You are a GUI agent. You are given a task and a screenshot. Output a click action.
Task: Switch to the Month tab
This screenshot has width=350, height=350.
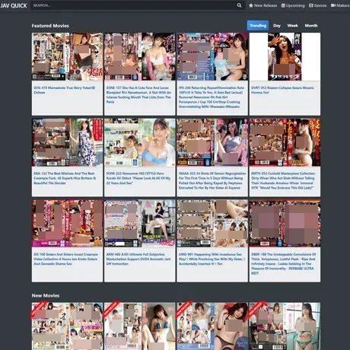point(311,25)
